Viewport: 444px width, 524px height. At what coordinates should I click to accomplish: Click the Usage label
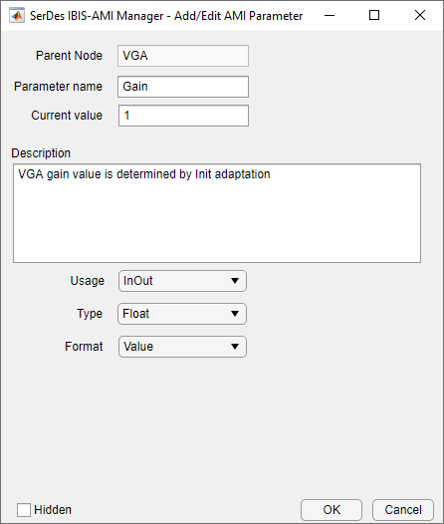[88, 281]
